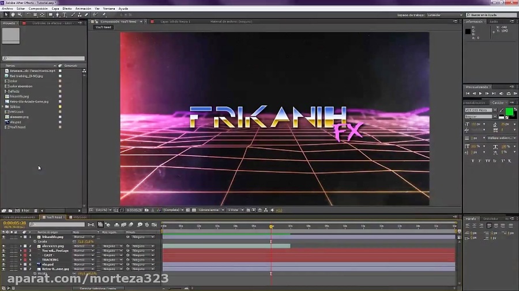Viewport: 519px width, 291px height.
Task: Select the Selection arrow tool
Action: (x=6, y=15)
